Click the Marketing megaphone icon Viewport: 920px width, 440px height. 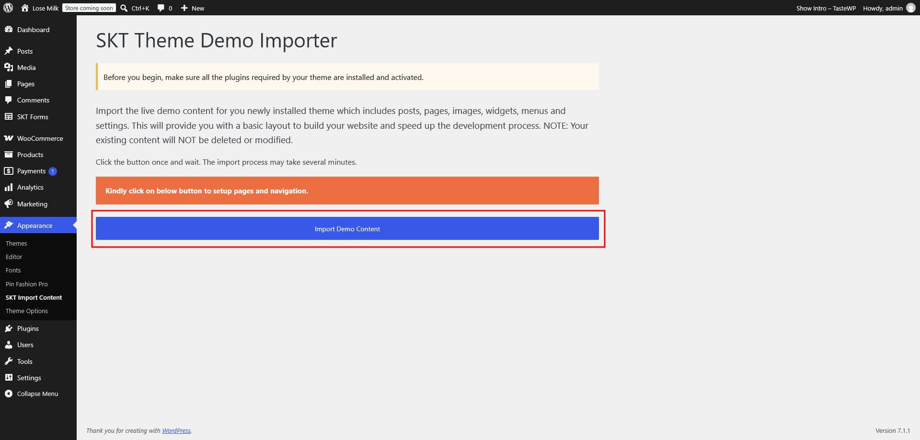click(x=9, y=203)
